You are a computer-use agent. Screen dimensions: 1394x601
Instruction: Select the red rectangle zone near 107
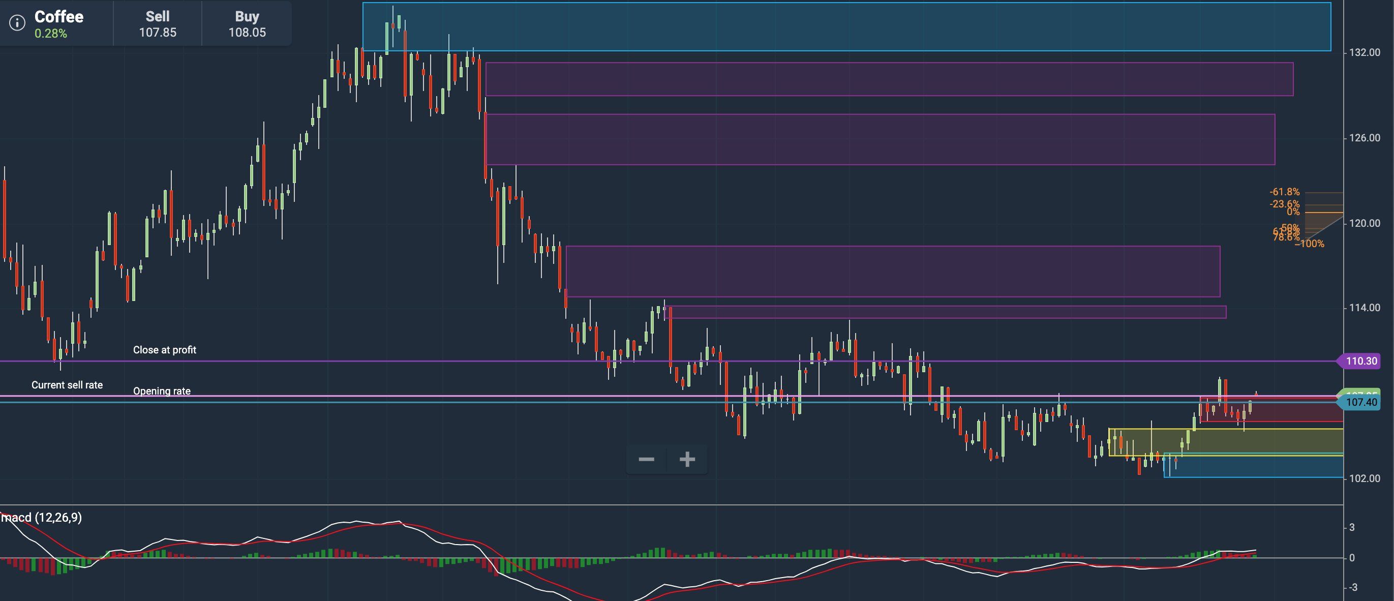click(1271, 409)
